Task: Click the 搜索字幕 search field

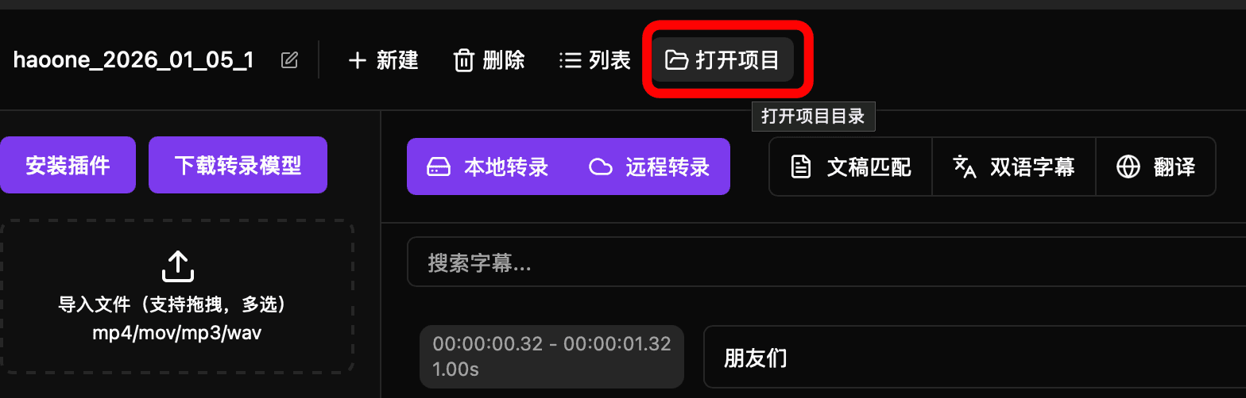Action: coord(826,262)
